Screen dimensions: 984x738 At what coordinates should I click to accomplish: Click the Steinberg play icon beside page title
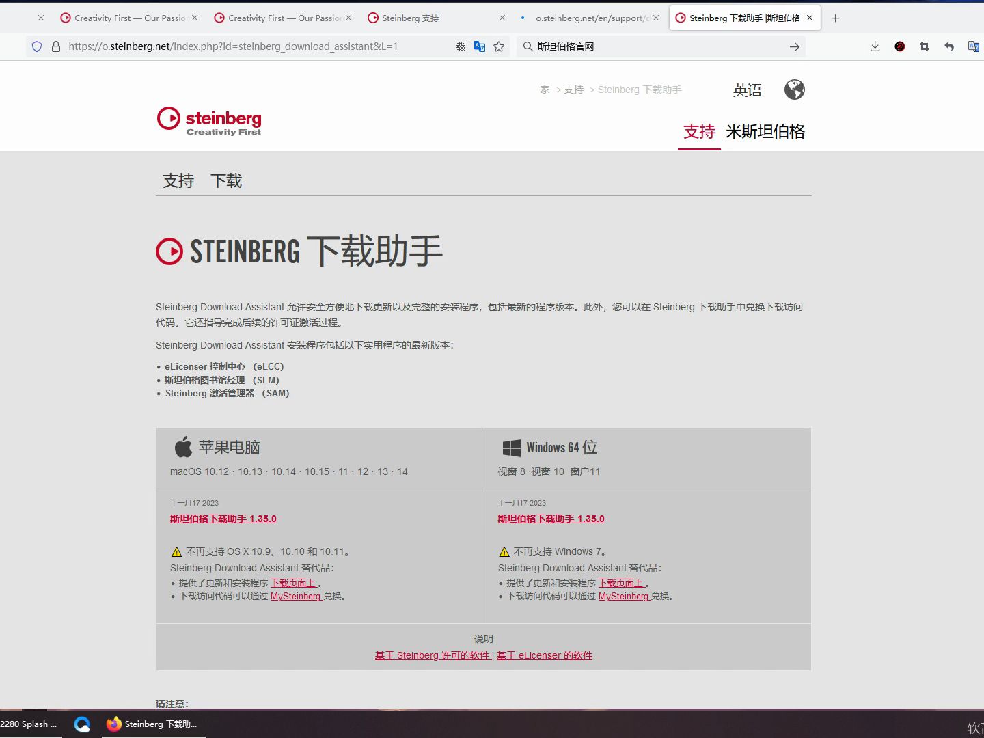(169, 251)
